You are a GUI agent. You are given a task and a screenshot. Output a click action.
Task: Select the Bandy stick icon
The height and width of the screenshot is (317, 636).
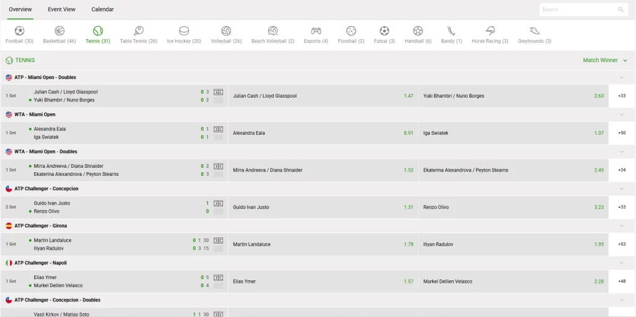pos(452,31)
